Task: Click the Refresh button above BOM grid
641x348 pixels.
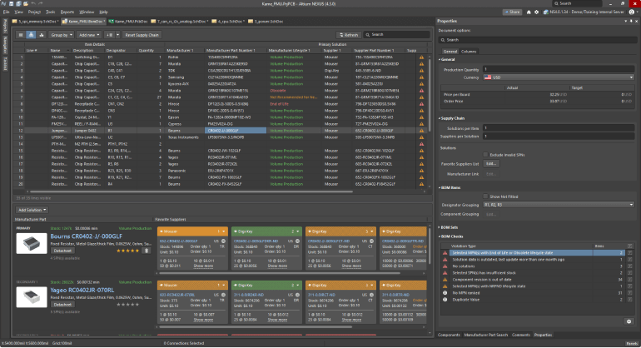Action: tap(350, 35)
